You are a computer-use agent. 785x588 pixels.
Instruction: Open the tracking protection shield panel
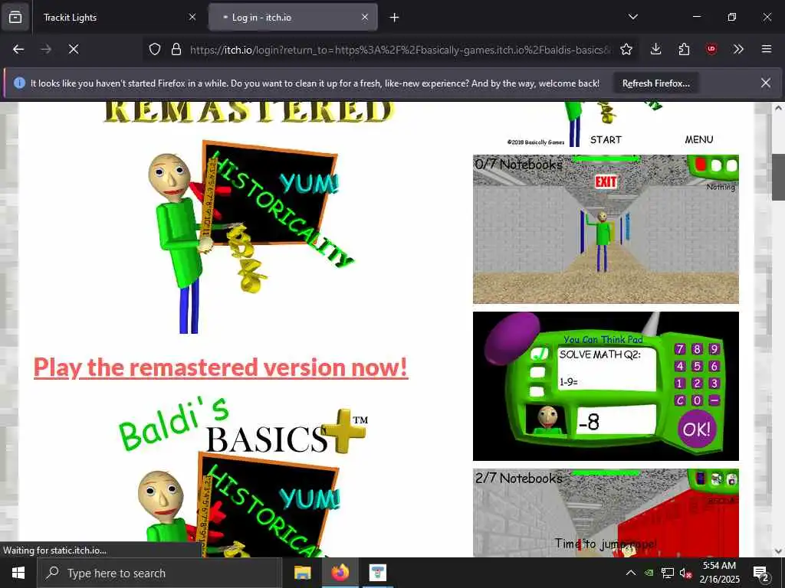point(155,49)
